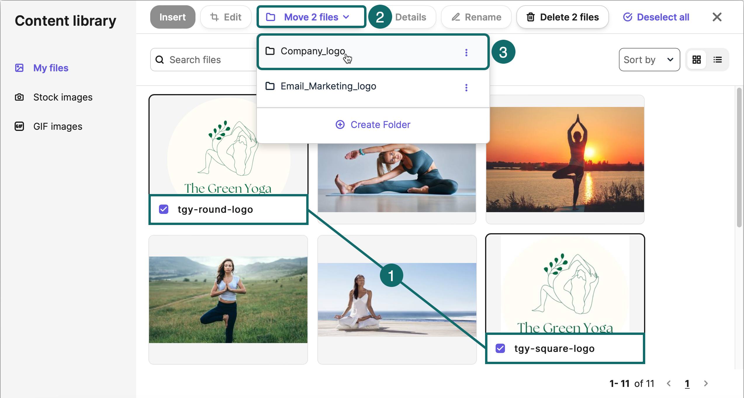Screen dimensions: 744x398
Task: Click Deselect all
Action: [656, 17]
